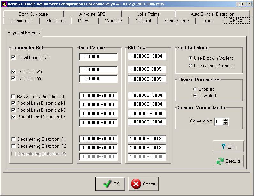Switch to the Airborne GPS tab
This screenshot has height=196, width=254.
click(92, 14)
